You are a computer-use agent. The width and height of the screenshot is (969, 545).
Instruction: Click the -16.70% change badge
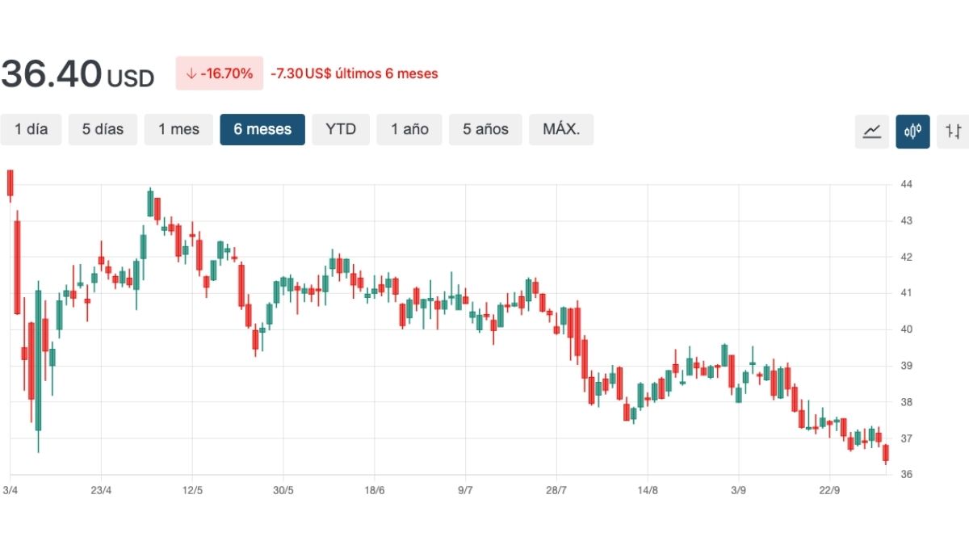[220, 73]
